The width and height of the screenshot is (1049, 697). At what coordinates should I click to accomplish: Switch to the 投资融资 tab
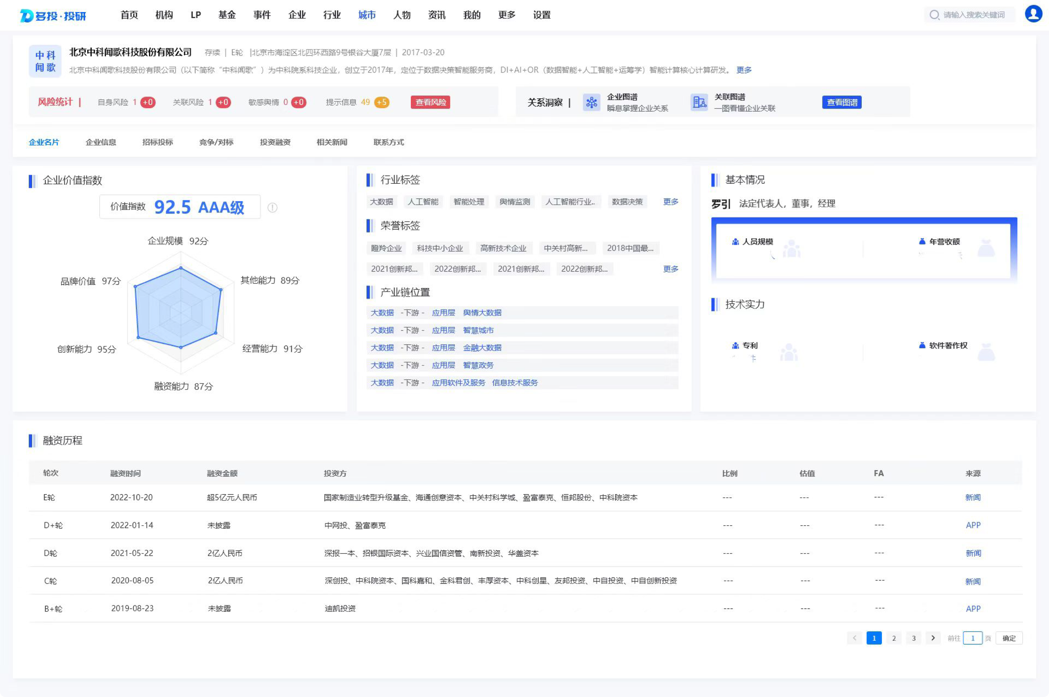275,142
